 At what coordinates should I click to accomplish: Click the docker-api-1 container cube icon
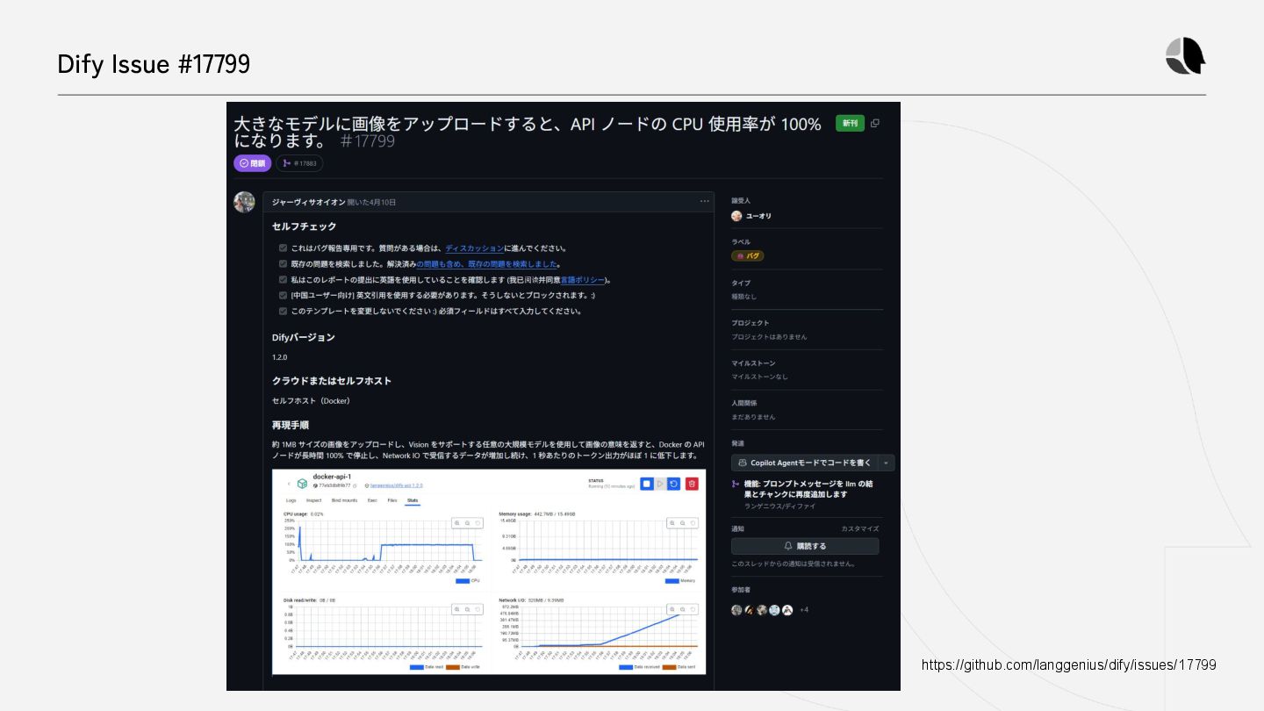[x=302, y=484]
